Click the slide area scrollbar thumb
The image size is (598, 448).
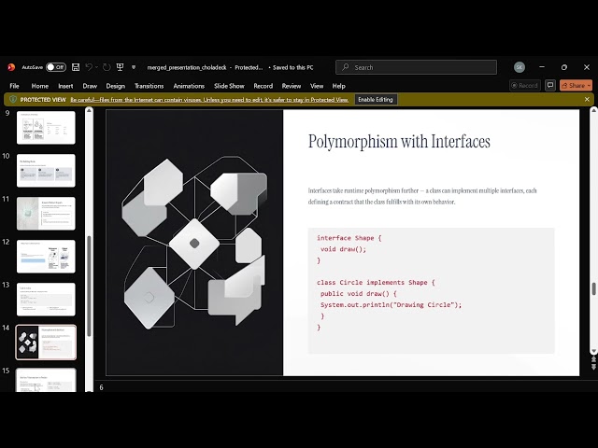(593, 288)
